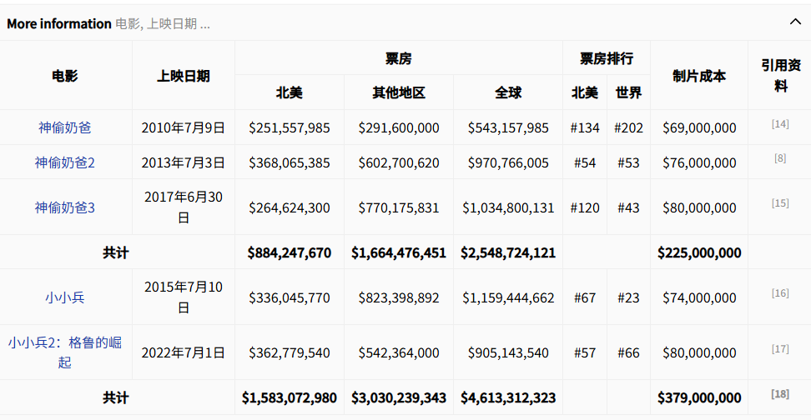Click subtotal $2,548,724,121 cell
Image resolution: width=811 pixels, height=420 pixels.
tap(508, 253)
